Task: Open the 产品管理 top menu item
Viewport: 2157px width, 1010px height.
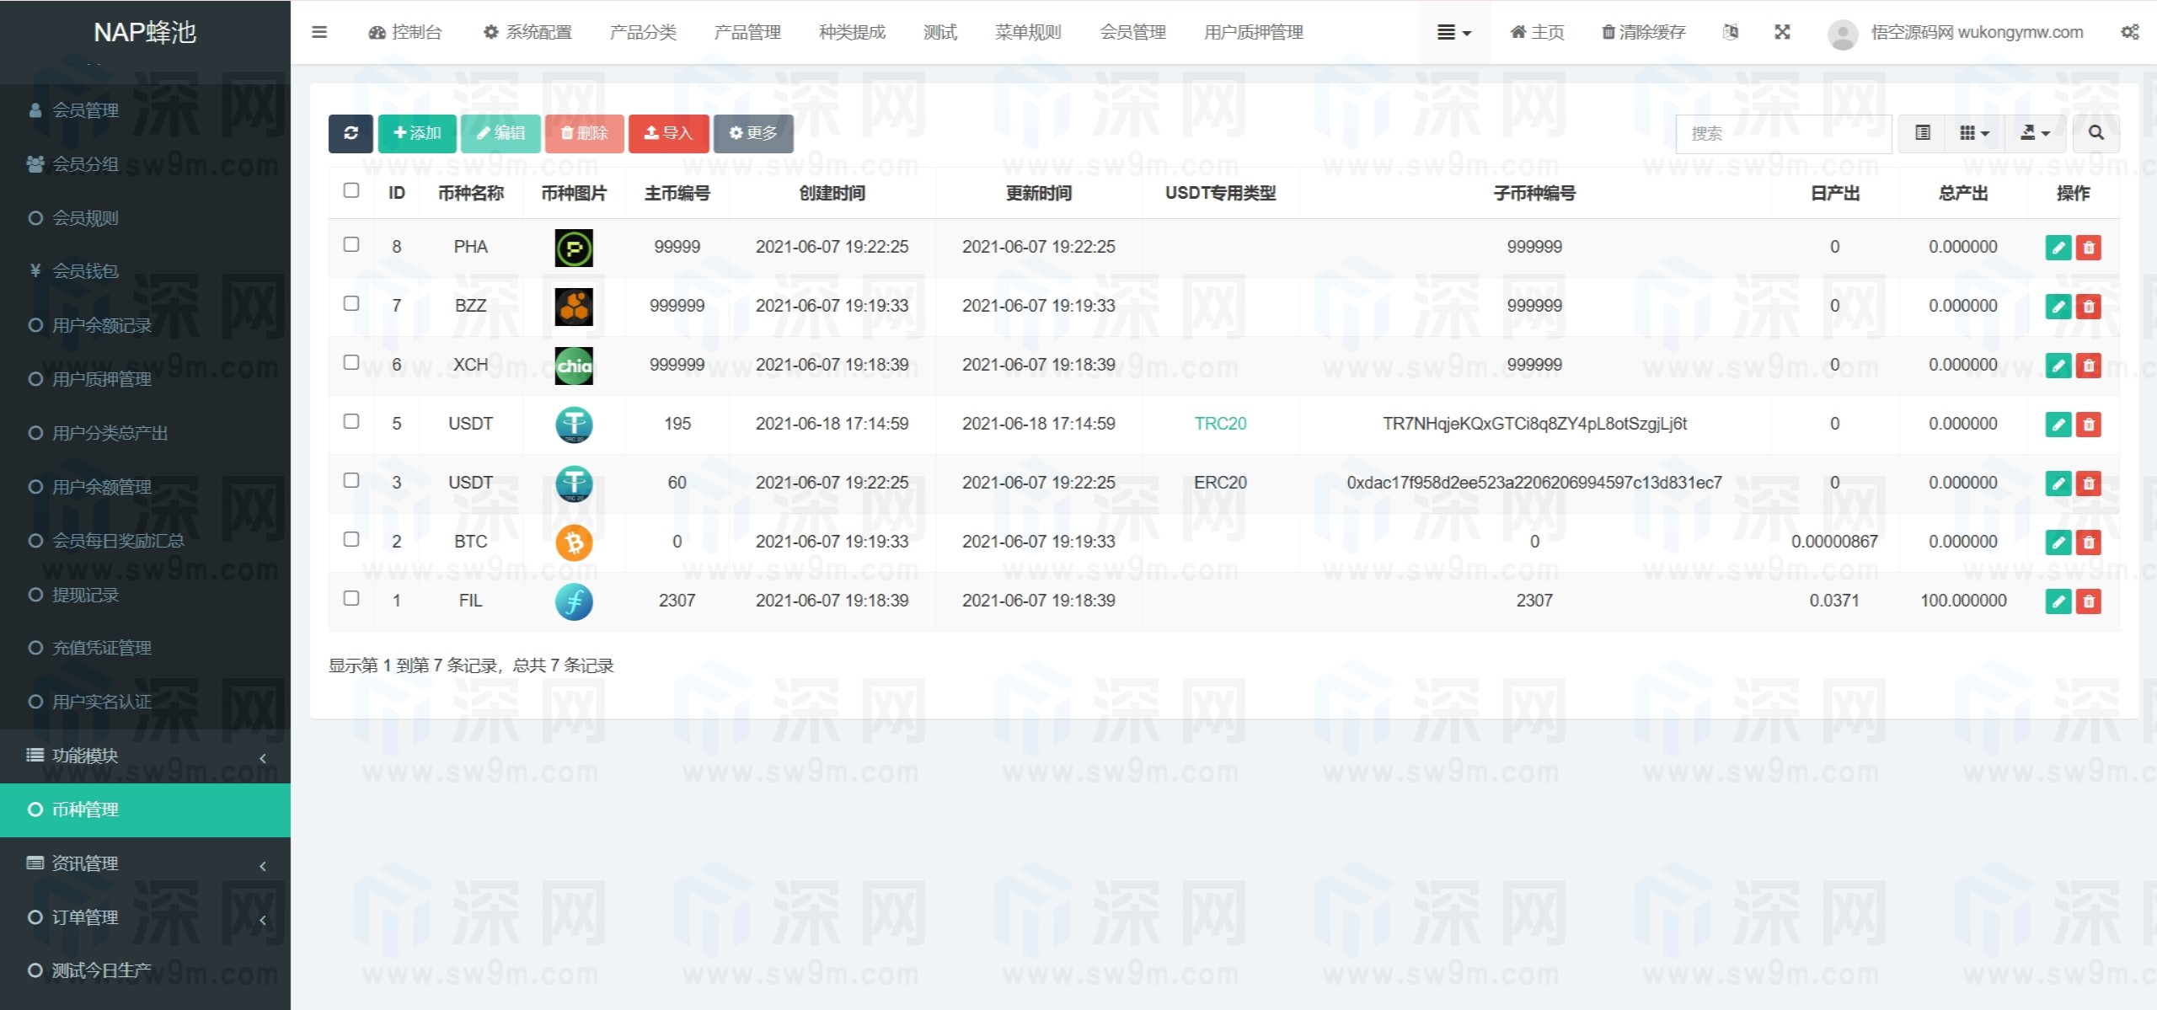Action: click(x=747, y=32)
